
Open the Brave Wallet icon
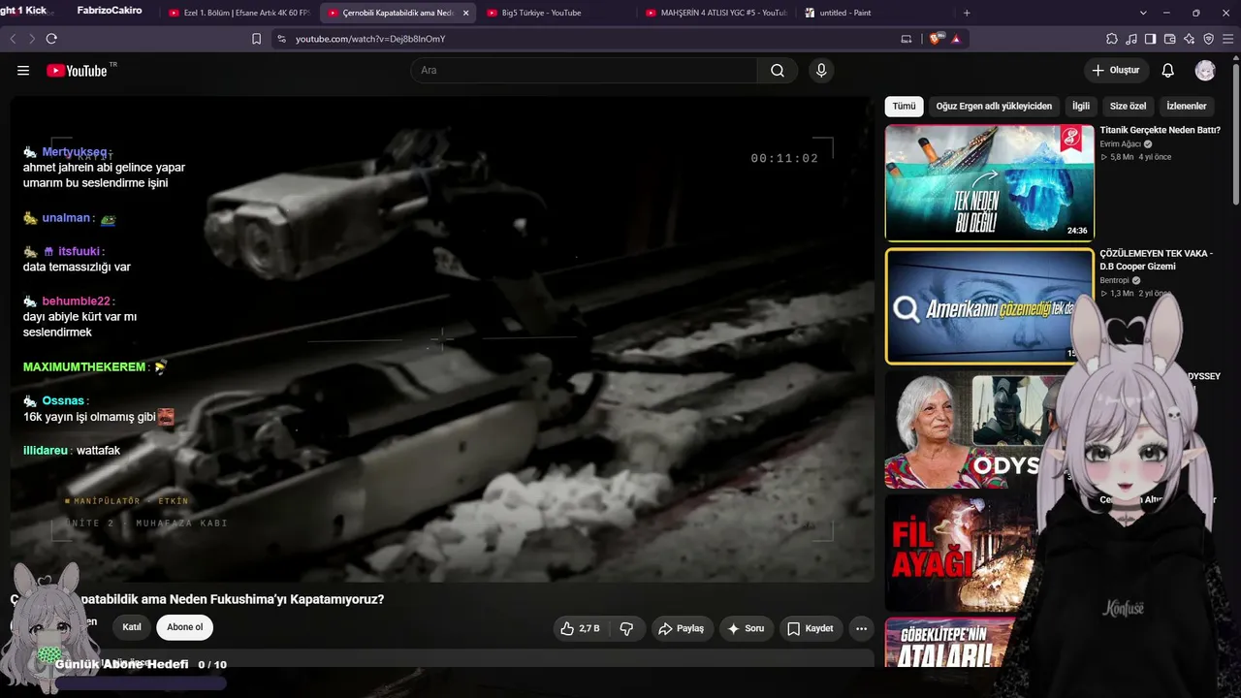(x=1170, y=39)
